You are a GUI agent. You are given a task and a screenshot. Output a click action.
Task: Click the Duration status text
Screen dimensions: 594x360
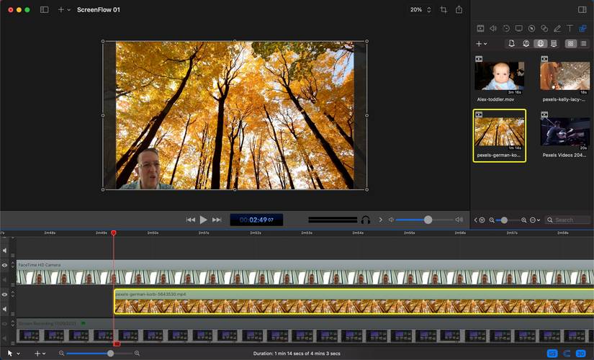[x=297, y=354]
